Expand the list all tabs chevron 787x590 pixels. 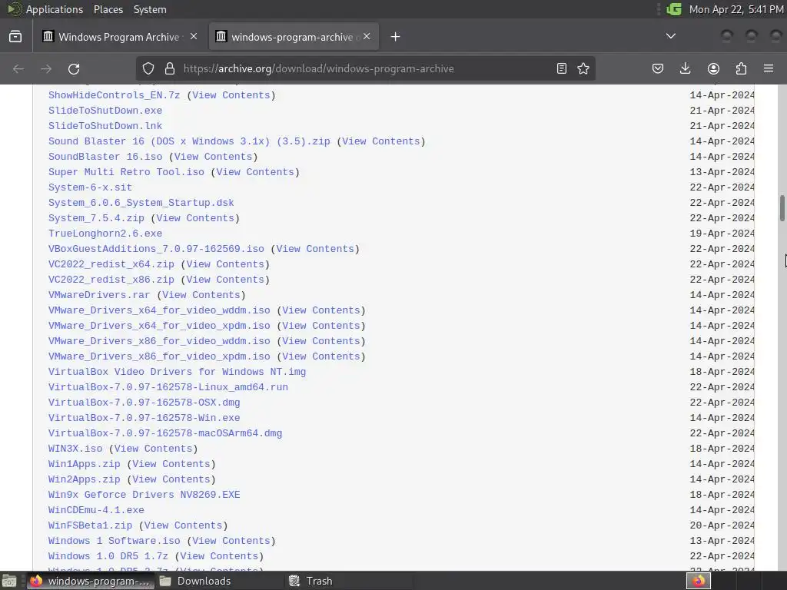[670, 36]
